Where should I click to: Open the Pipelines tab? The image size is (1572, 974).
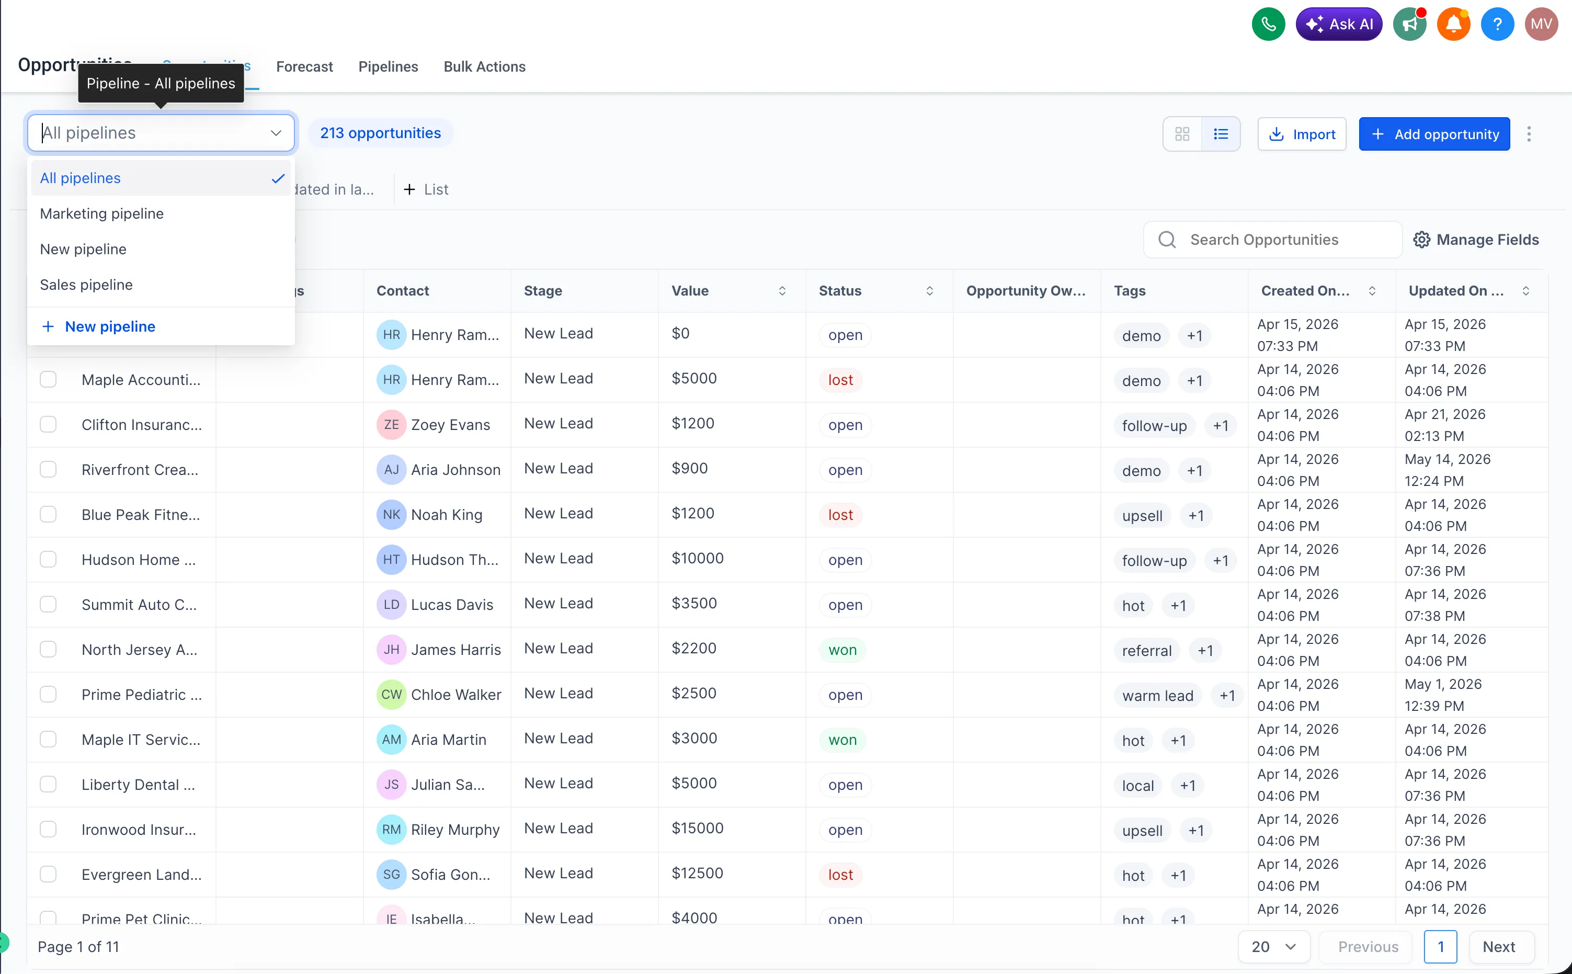389,66
